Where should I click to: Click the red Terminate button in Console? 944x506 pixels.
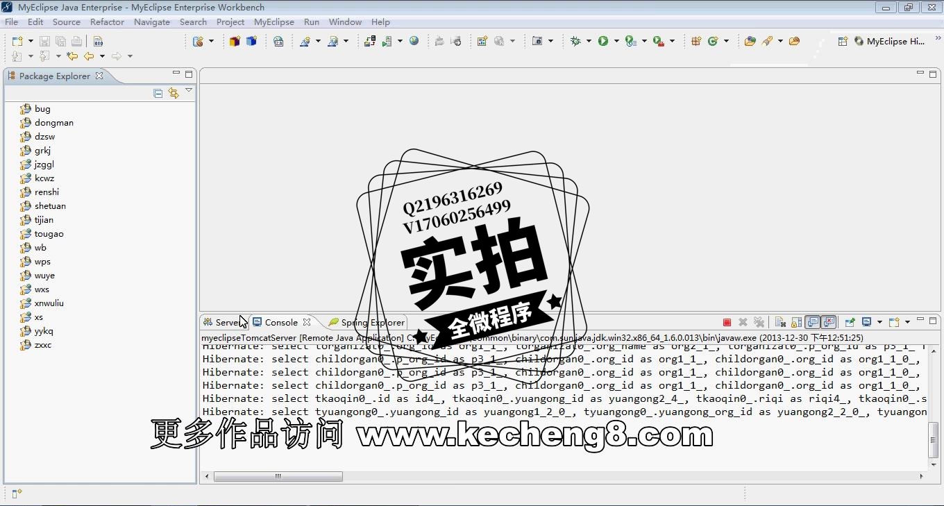click(727, 322)
